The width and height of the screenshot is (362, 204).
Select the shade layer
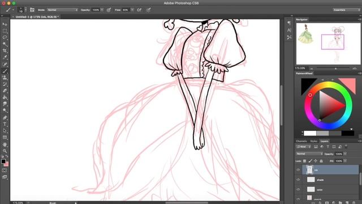pos(331,180)
